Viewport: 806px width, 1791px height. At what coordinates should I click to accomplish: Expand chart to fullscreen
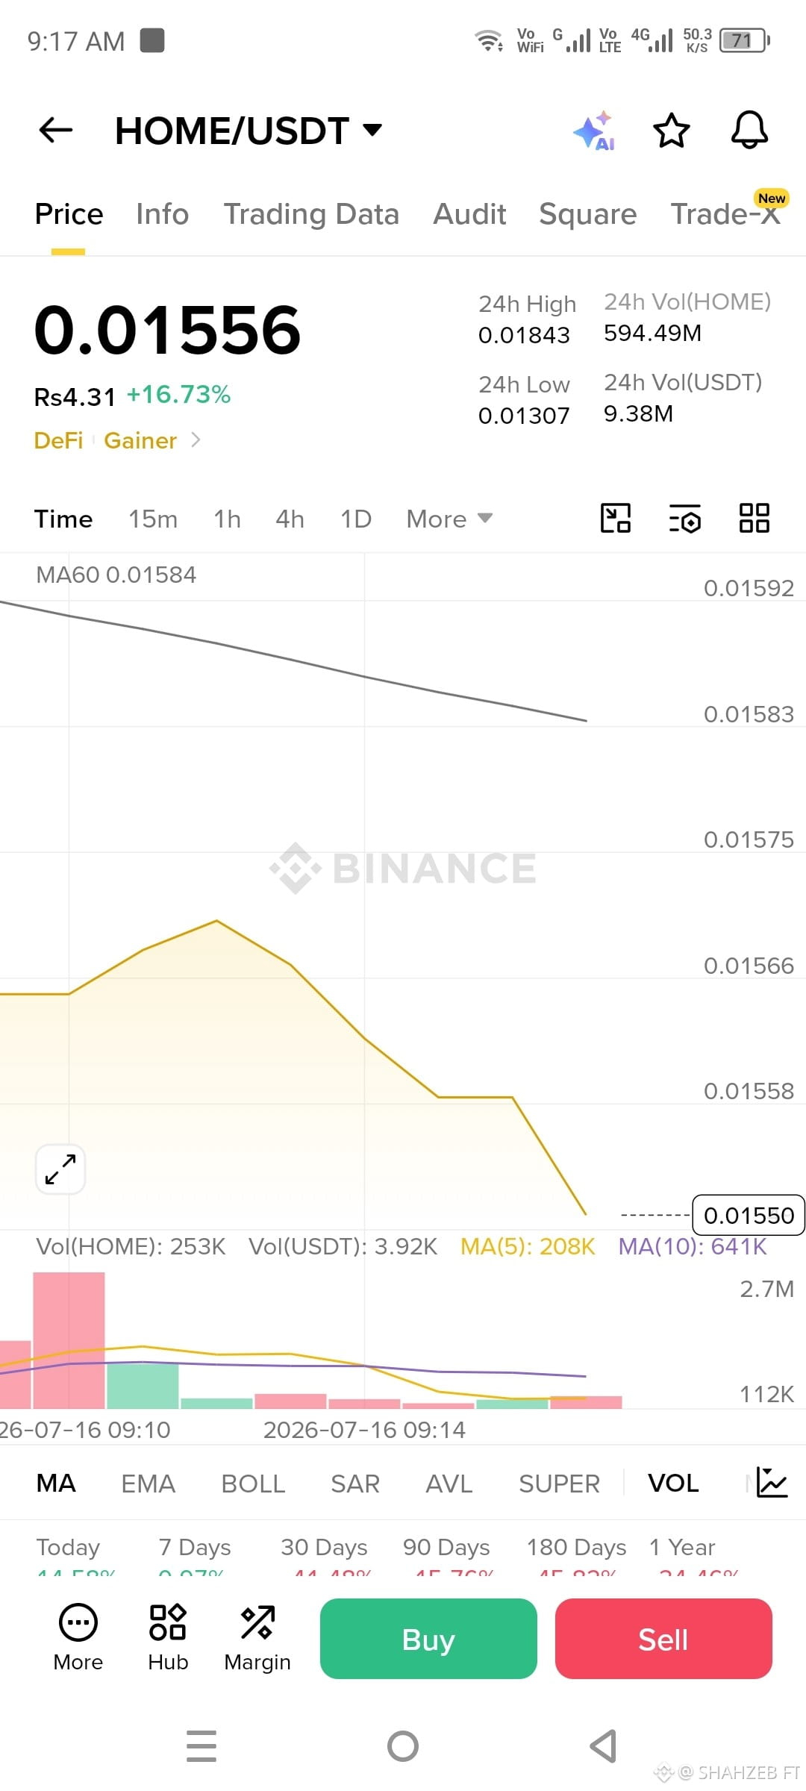(x=60, y=1169)
